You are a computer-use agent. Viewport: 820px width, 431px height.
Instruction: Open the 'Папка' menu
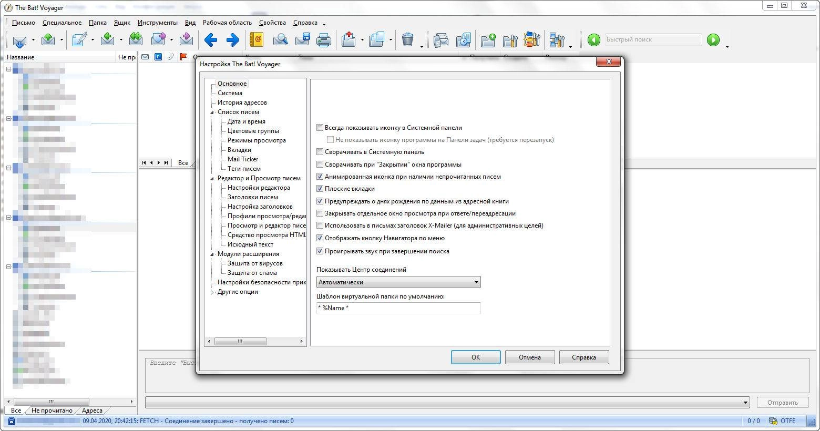pyautogui.click(x=98, y=23)
